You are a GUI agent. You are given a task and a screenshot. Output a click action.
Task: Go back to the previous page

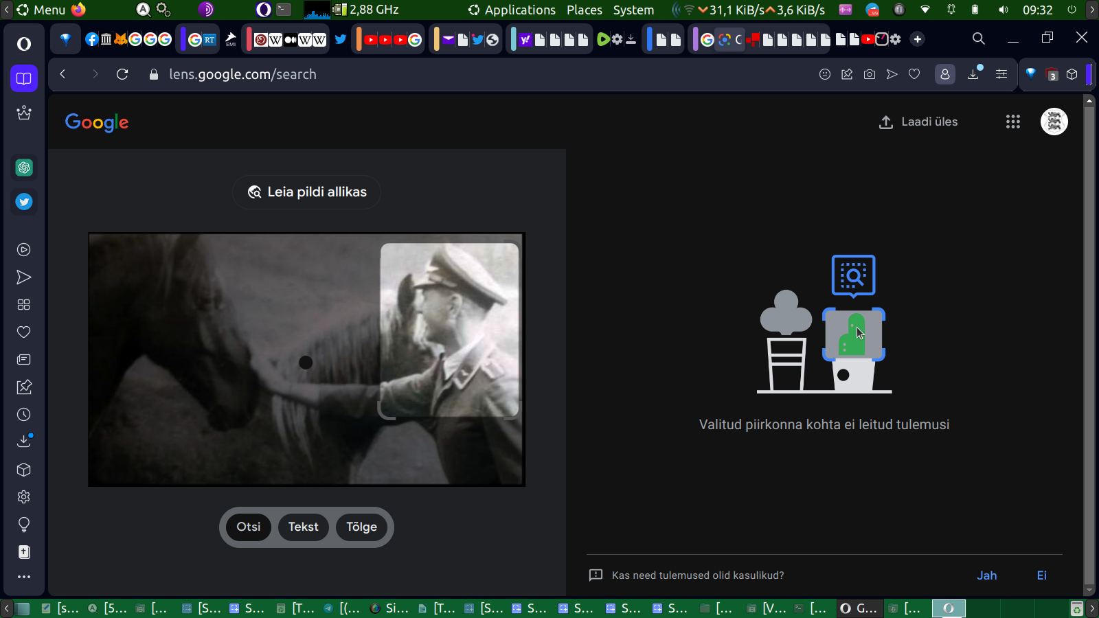tap(63, 74)
